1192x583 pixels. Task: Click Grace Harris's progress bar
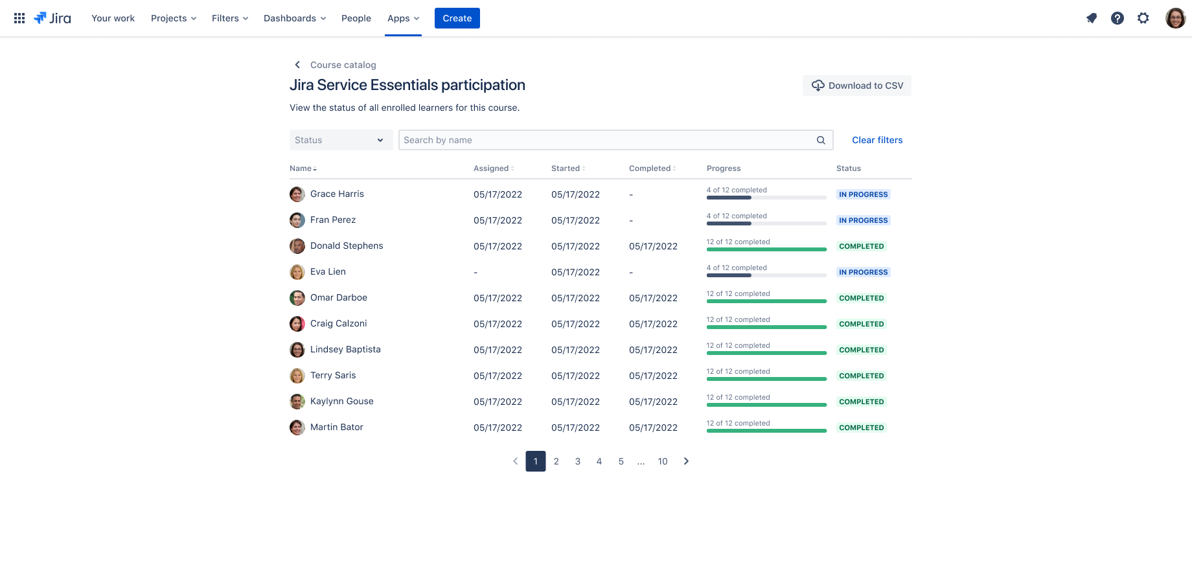766,198
